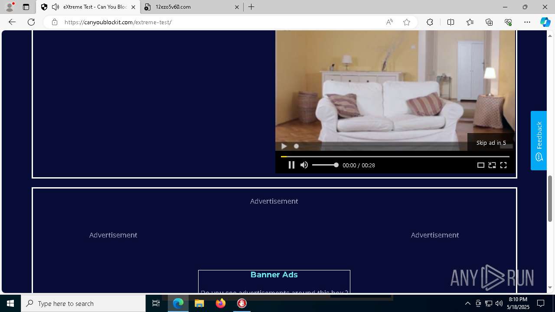Open the Copilot sidebar
The height and width of the screenshot is (312, 555).
click(x=545, y=22)
